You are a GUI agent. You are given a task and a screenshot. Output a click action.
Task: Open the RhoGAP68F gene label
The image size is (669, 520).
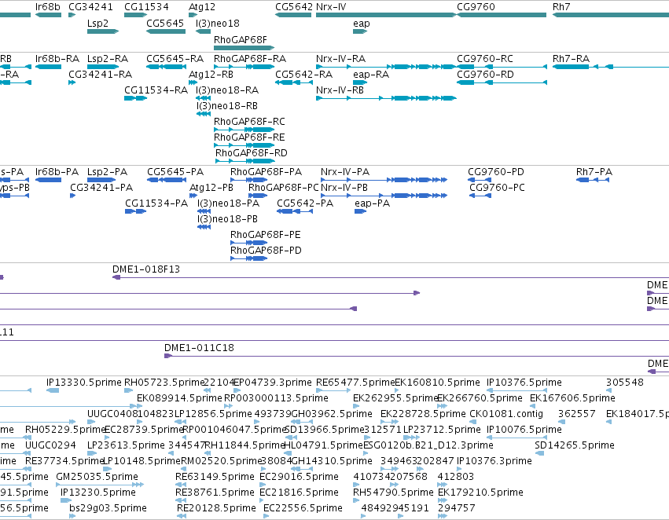tap(241, 39)
